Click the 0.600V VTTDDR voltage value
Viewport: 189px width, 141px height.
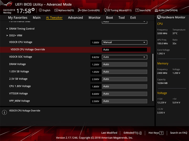96,94
